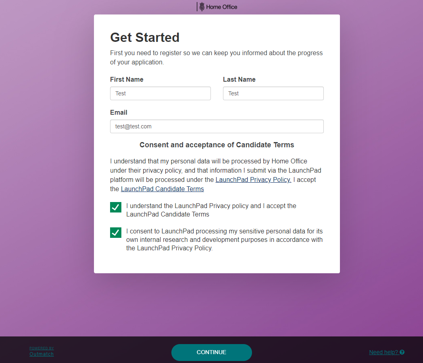
Task: Open the Outmatch link in footer
Action: click(42, 354)
